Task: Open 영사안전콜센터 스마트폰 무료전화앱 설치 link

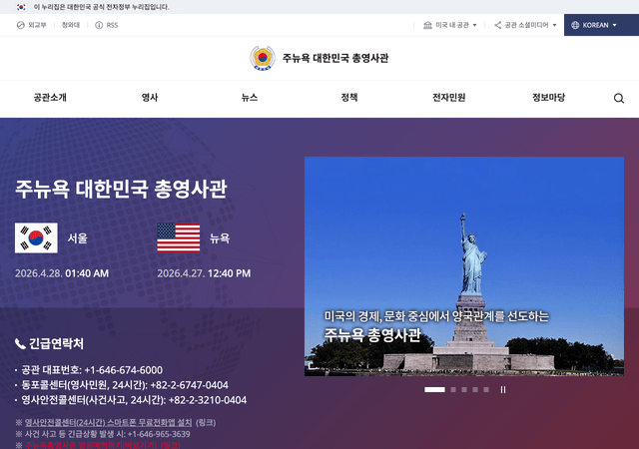Action: coord(108,422)
